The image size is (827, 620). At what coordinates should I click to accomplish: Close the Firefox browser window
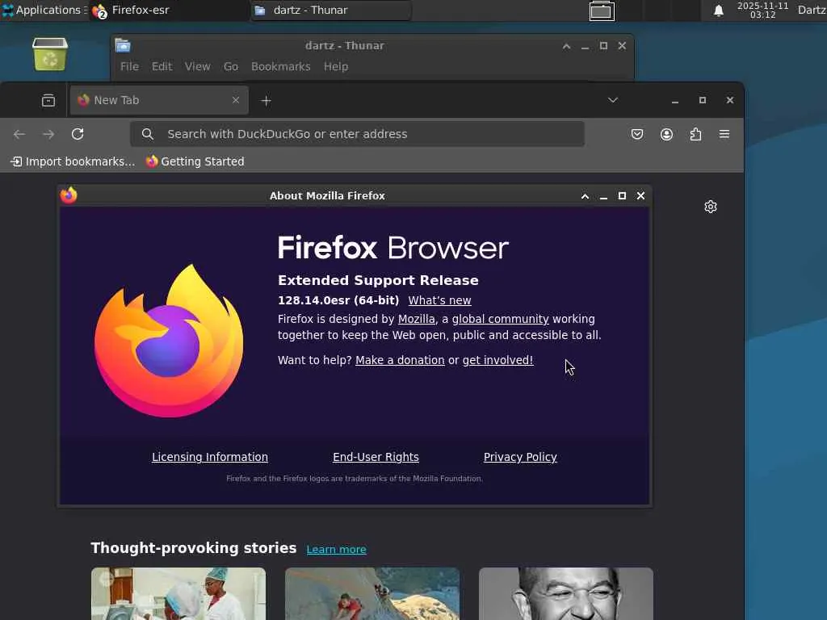(730, 100)
